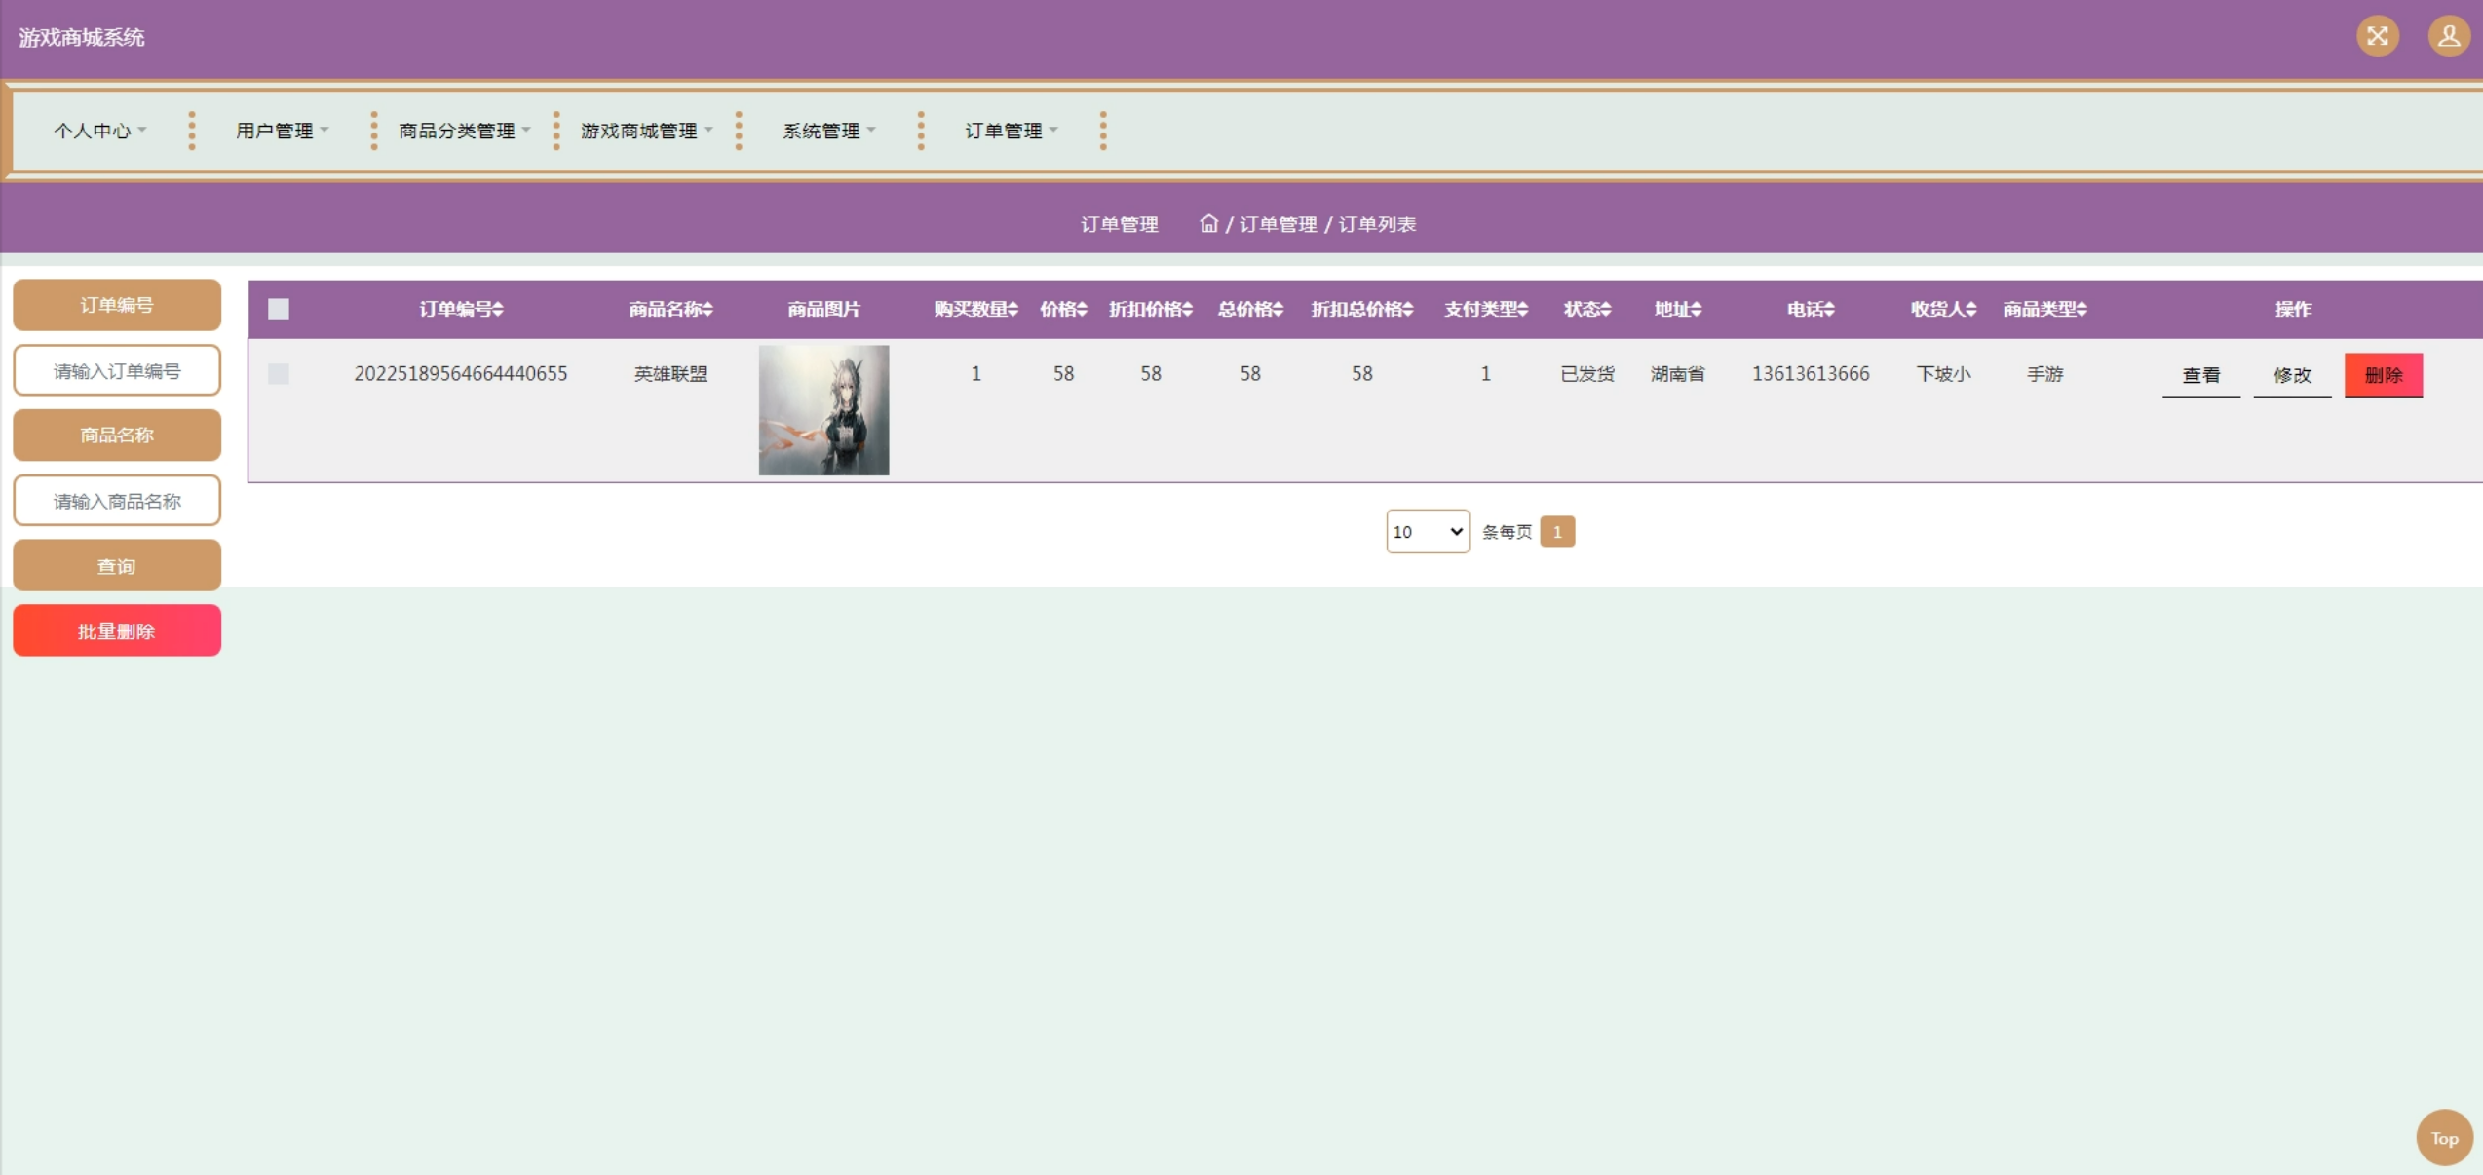The image size is (2483, 1175).
Task: Click the Top scroll-up round icon
Action: [2443, 1137]
